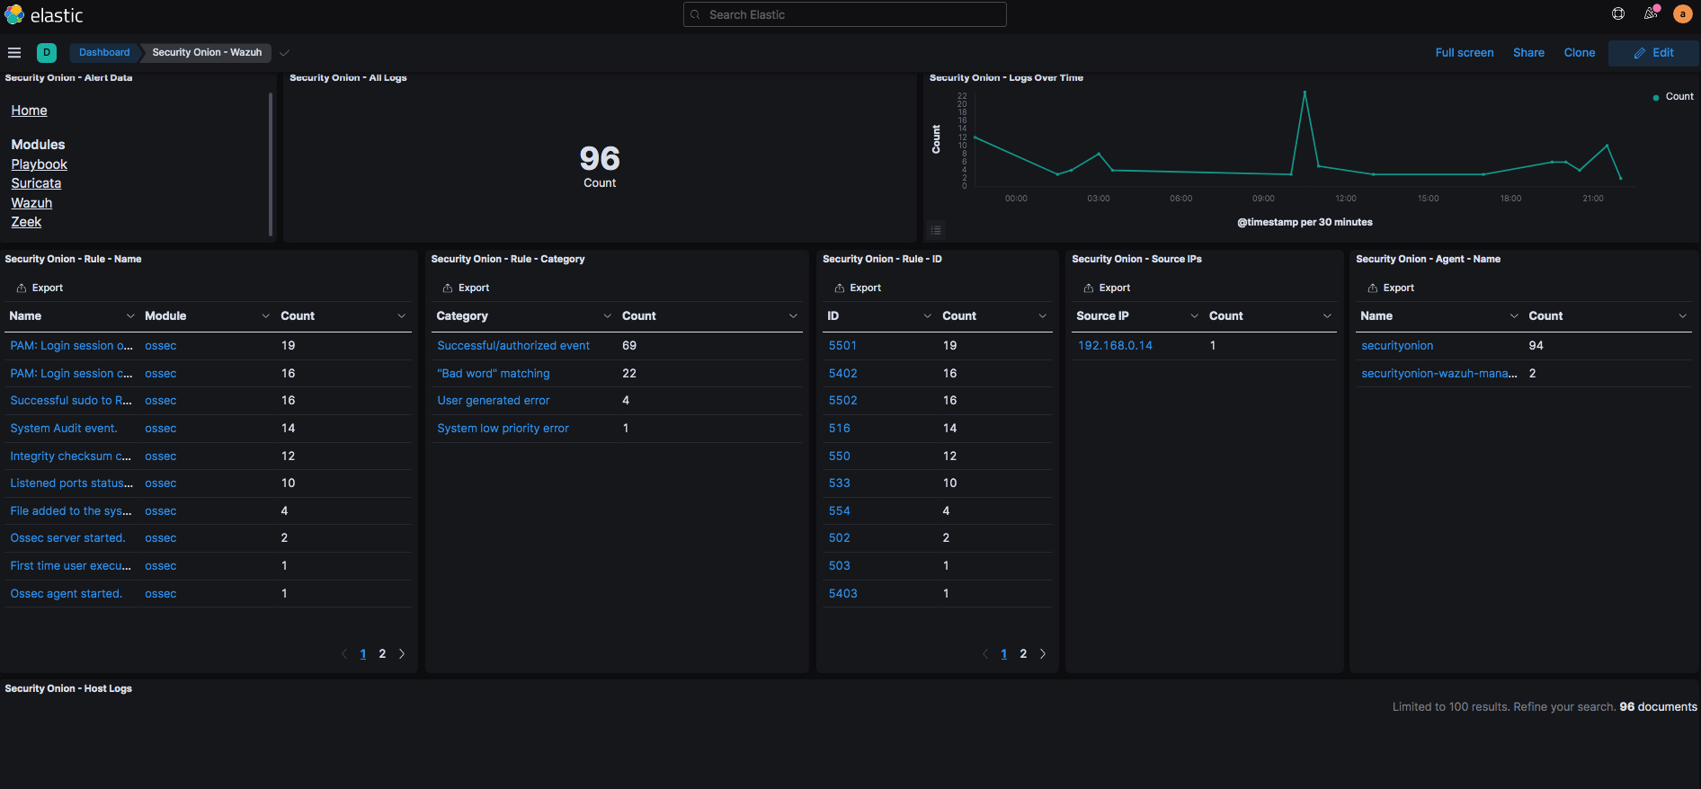1701x789 pixels.
Task: Select page 2 in Rule ID table
Action: tap(1023, 653)
